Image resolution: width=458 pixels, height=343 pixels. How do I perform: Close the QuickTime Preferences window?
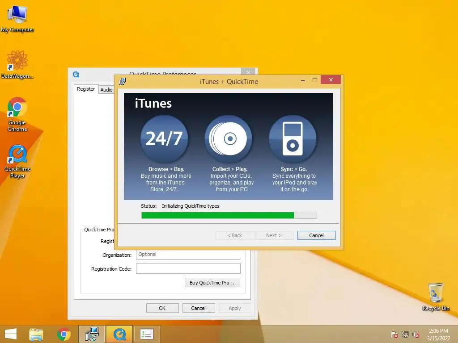pyautogui.click(x=248, y=72)
